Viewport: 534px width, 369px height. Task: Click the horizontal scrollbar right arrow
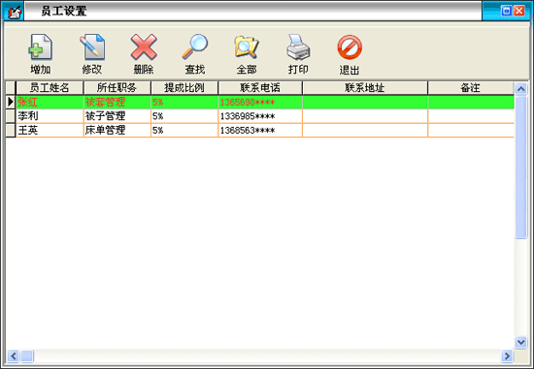pyautogui.click(x=507, y=356)
